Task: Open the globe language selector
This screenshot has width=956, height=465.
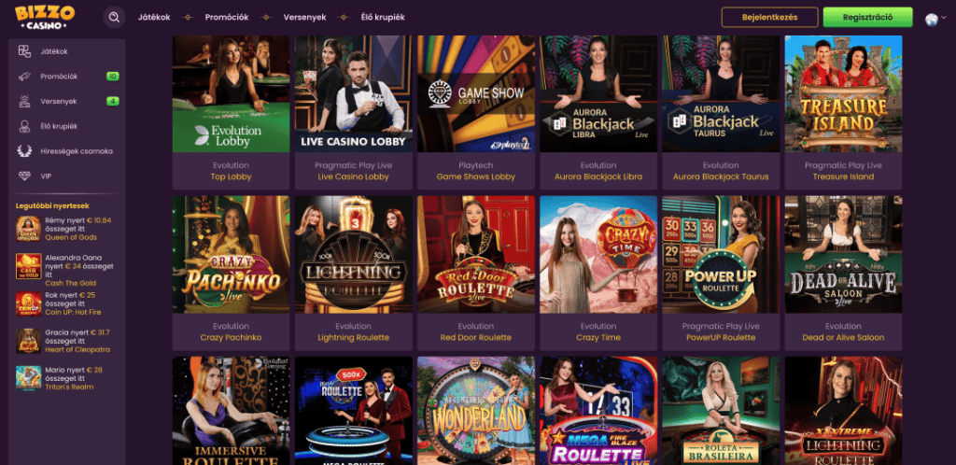Action: [931, 19]
